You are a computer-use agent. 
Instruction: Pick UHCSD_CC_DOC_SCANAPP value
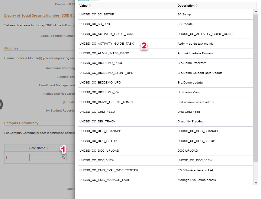click(x=100, y=131)
